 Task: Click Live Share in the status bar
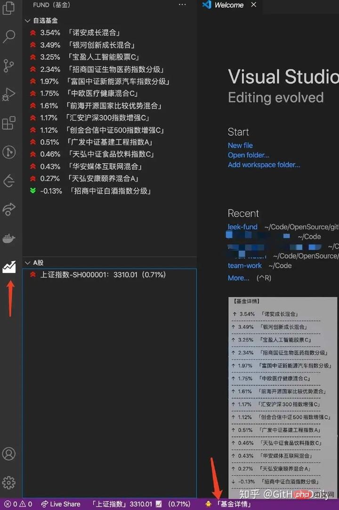[x=61, y=504]
